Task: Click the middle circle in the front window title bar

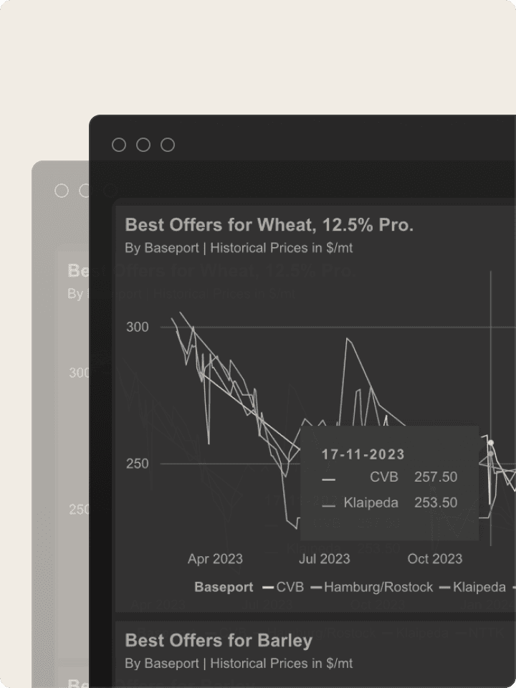Action: (143, 145)
